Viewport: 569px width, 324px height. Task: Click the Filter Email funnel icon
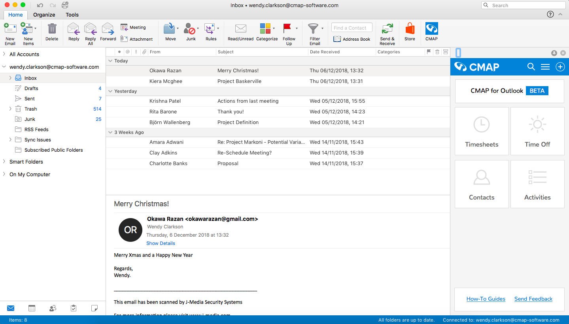313,29
